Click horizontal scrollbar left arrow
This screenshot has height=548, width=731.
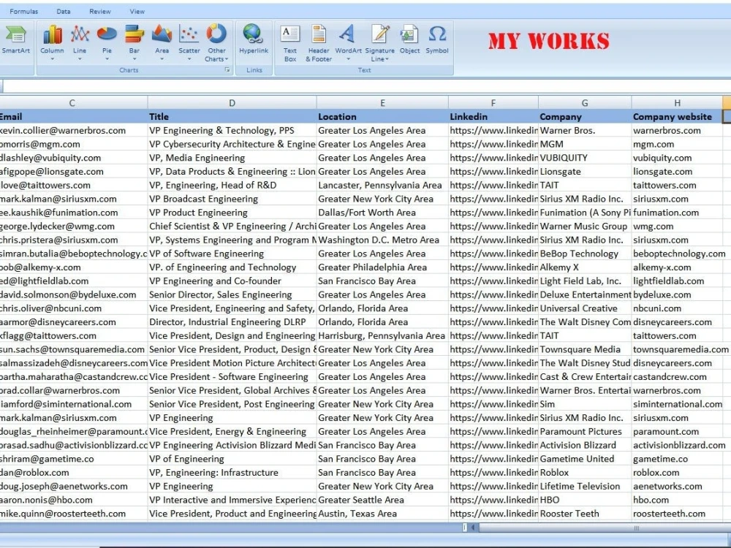pos(473,528)
